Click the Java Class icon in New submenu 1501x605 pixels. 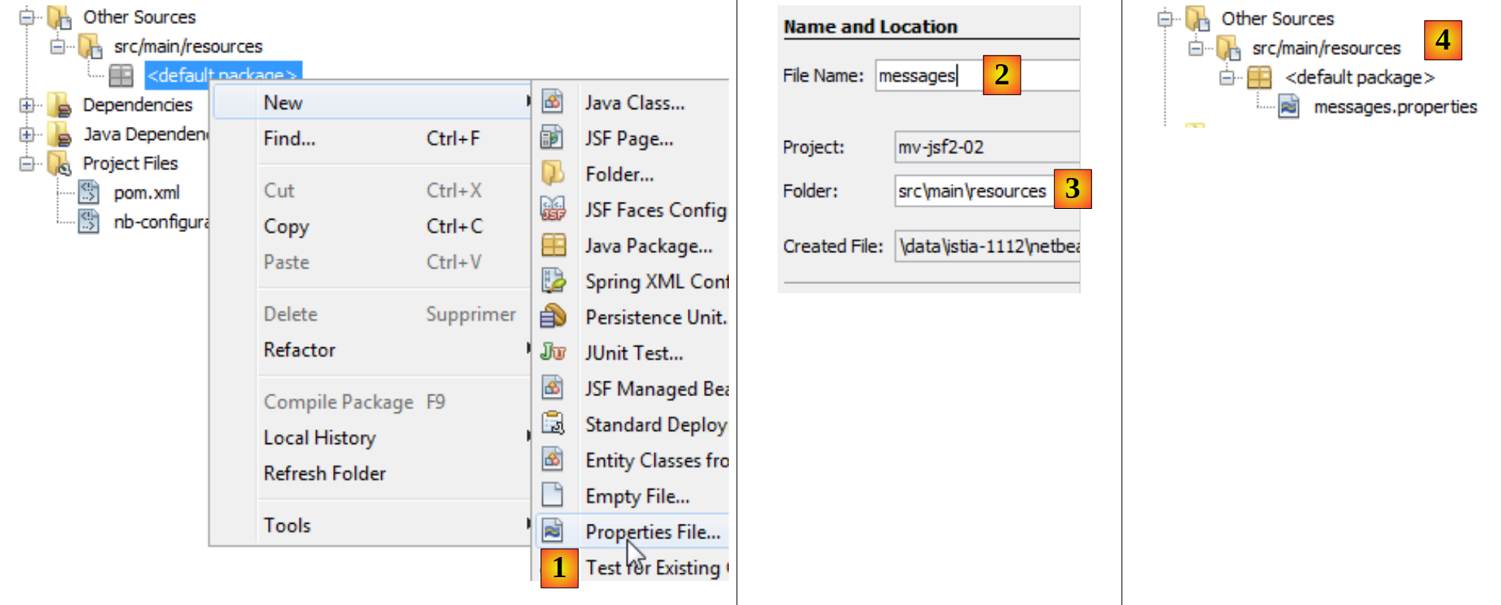point(552,102)
